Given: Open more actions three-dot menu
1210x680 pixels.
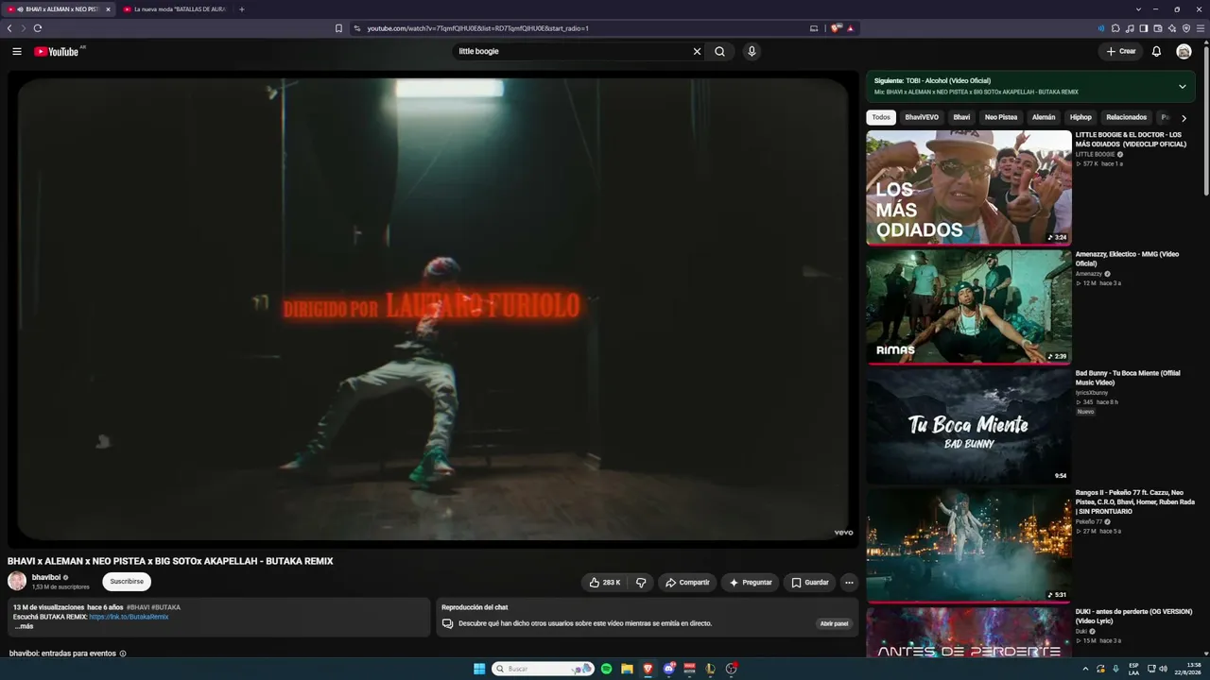Looking at the screenshot, I should [849, 583].
